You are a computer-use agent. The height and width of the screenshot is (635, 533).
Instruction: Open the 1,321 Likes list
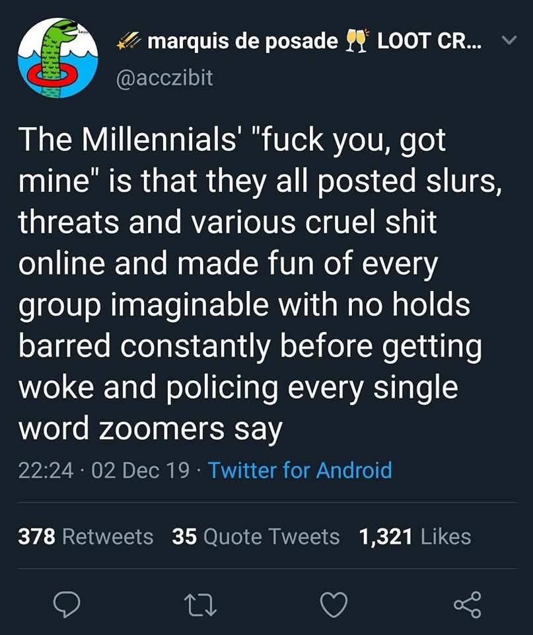tap(415, 536)
